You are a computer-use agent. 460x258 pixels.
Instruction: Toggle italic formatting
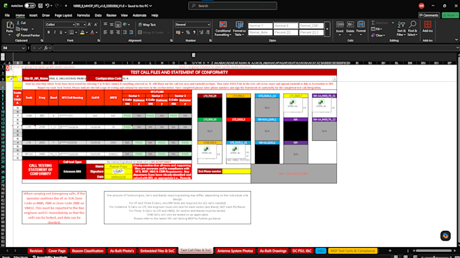[55, 33]
